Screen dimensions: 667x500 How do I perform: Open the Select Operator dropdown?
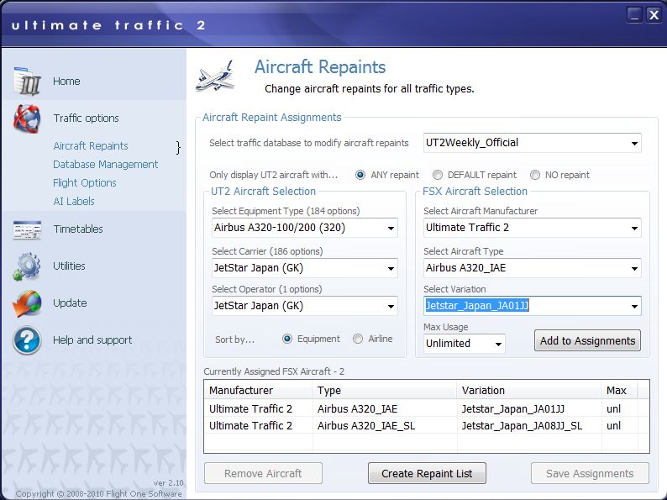pos(305,306)
